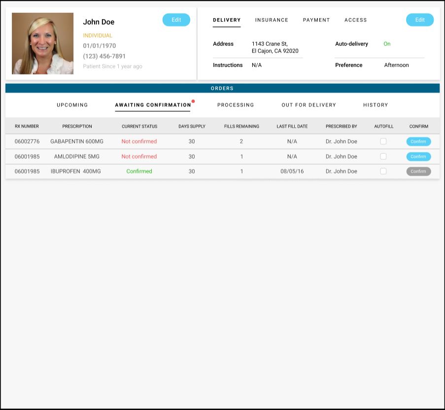The width and height of the screenshot is (445, 410).
Task: View Processing orders tab
Action: tap(236, 105)
